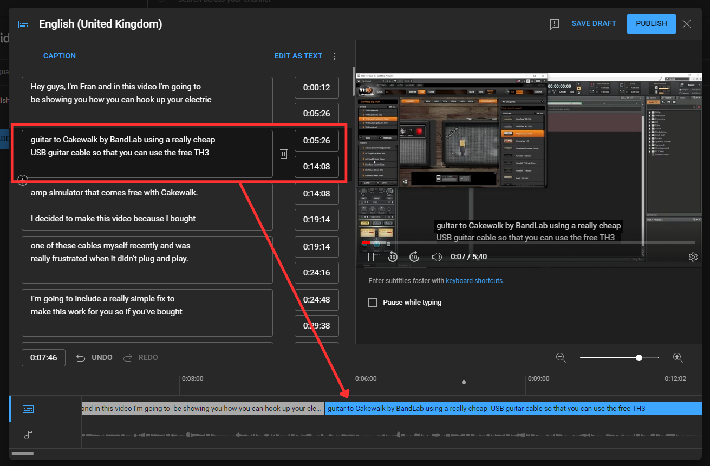
Task: Undo the last caption edit
Action: click(x=94, y=358)
